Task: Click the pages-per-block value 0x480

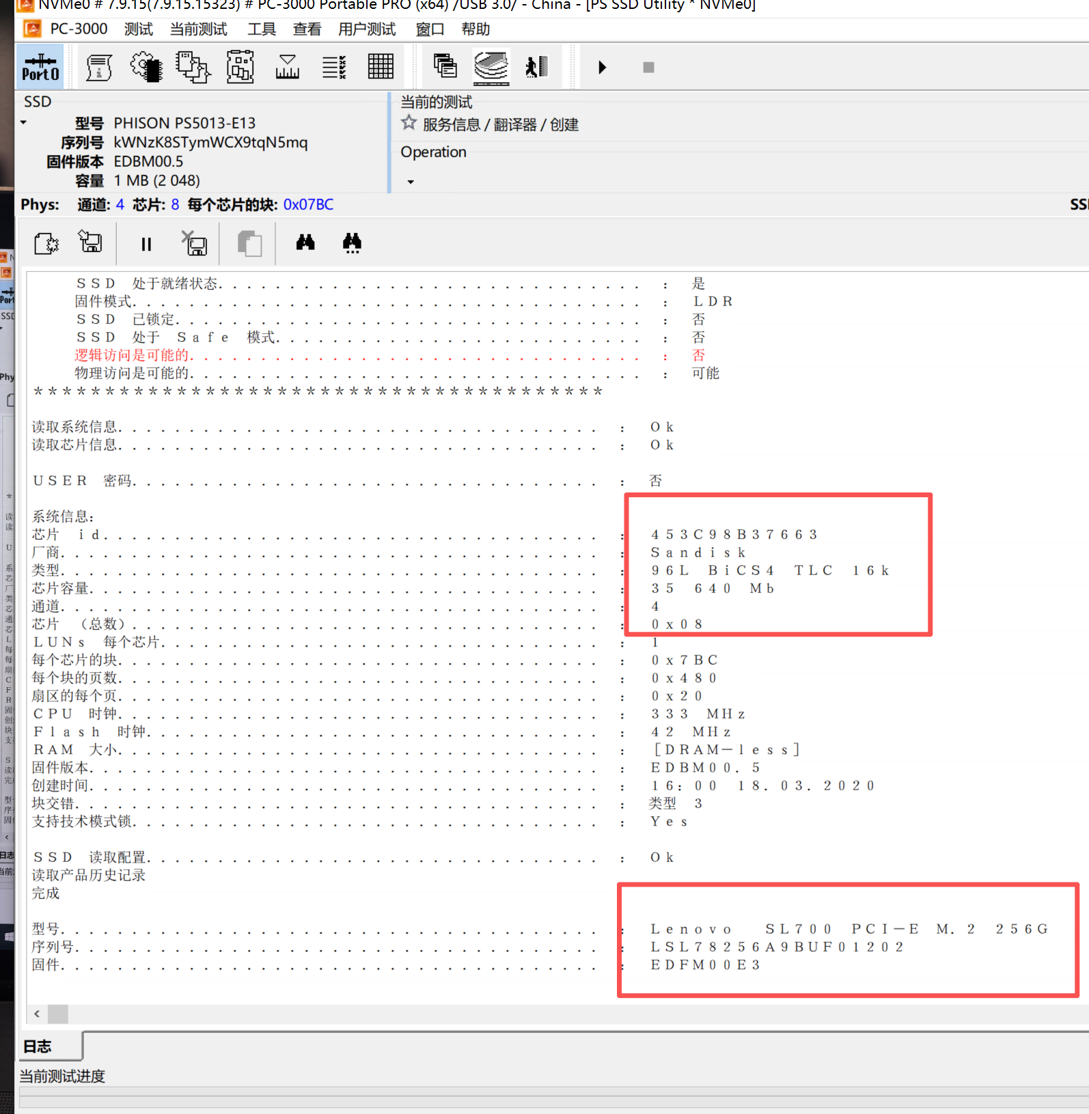Action: tap(683, 678)
